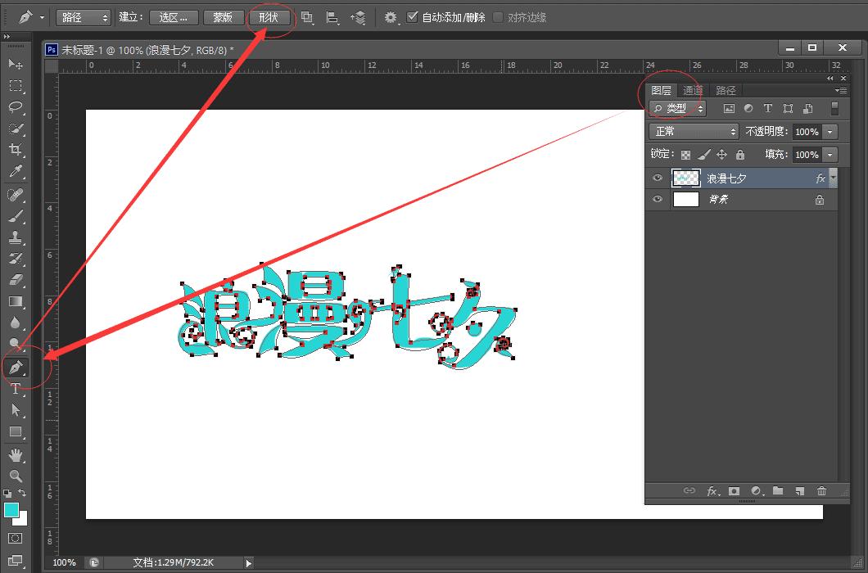This screenshot has width=868, height=573.
Task: Switch to the 通道 panel tab
Action: (692, 90)
